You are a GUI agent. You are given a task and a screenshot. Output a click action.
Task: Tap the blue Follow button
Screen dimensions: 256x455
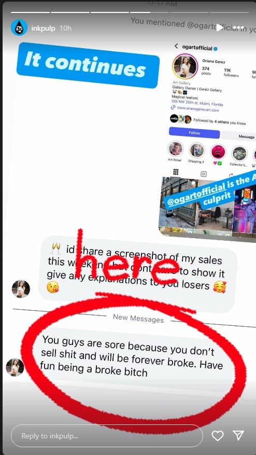tap(194, 133)
